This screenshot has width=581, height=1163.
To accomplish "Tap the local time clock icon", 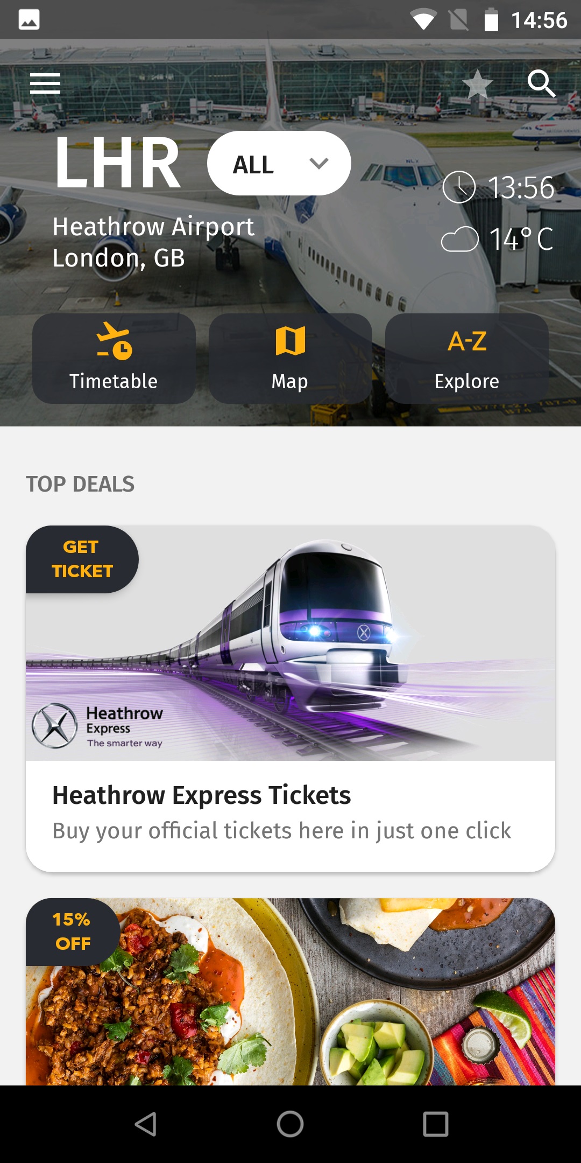I will click(459, 187).
